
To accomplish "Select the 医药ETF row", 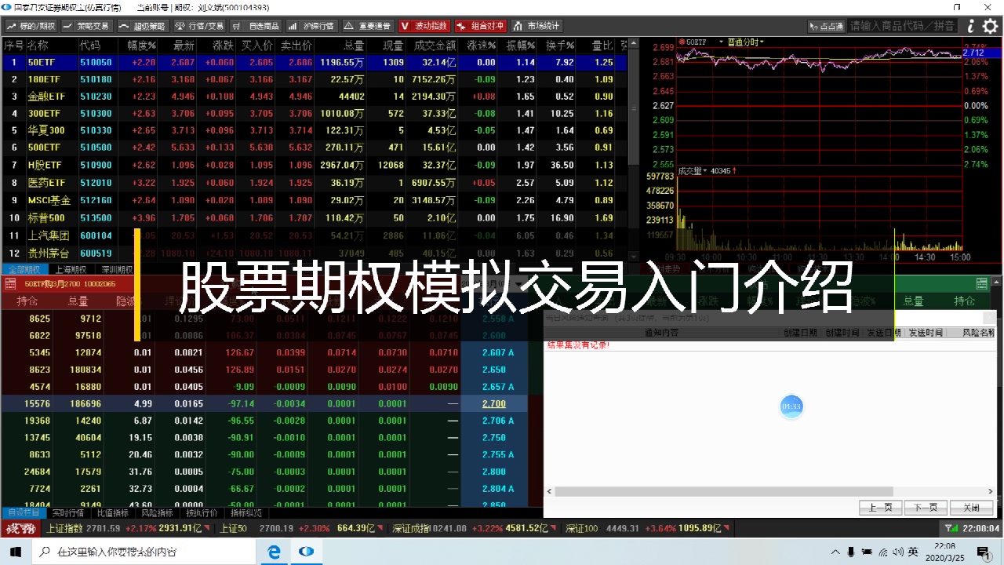I will click(x=314, y=183).
